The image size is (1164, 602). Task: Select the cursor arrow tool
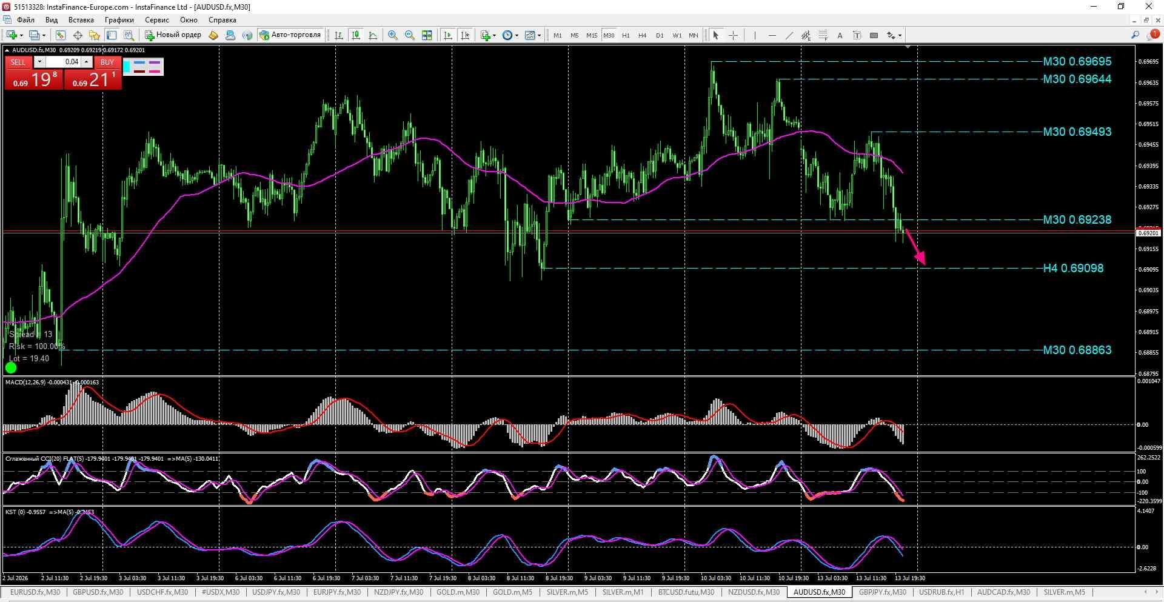tap(716, 35)
